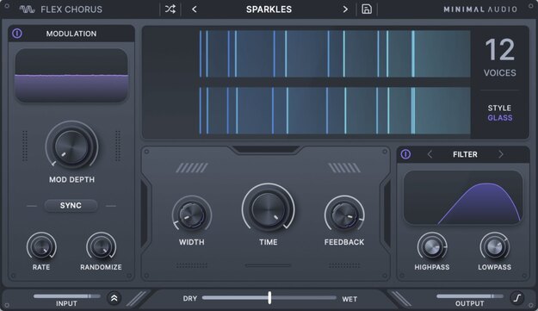538x311 pixels.
Task: Toggle the Filter section power button
Action: tap(405, 154)
